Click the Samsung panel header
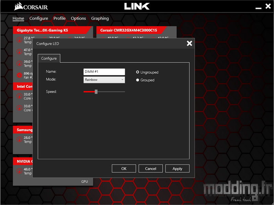274x205 pixels. pyautogui.click(x=23, y=130)
